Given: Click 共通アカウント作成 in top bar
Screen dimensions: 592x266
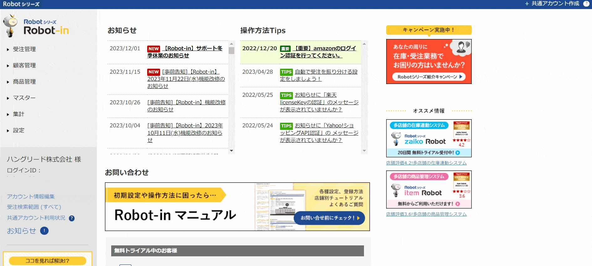Looking at the screenshot, I should tap(552, 4).
